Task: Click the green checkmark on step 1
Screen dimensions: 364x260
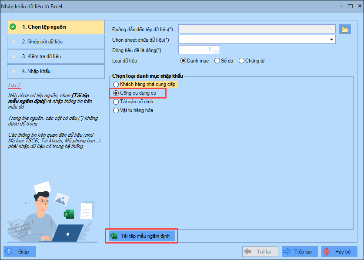Action: coord(13,27)
